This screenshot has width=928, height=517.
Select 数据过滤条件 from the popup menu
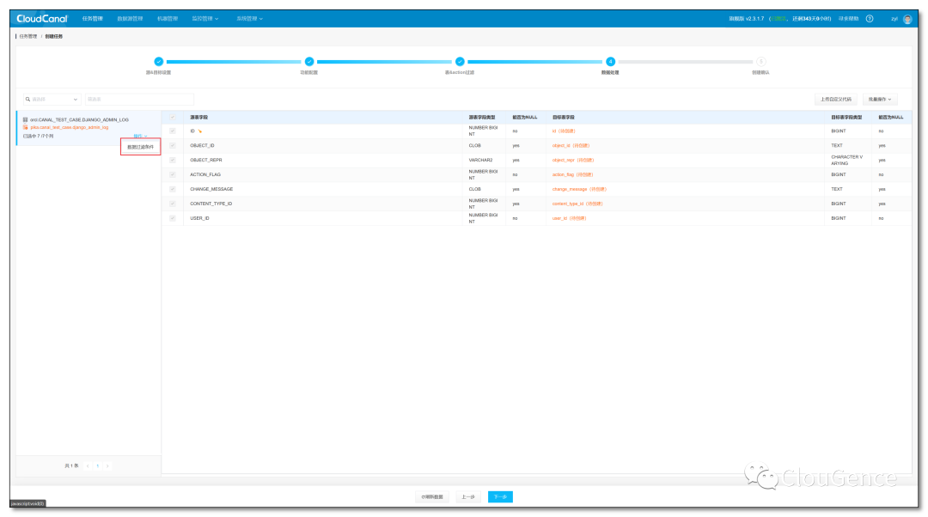[x=140, y=147]
